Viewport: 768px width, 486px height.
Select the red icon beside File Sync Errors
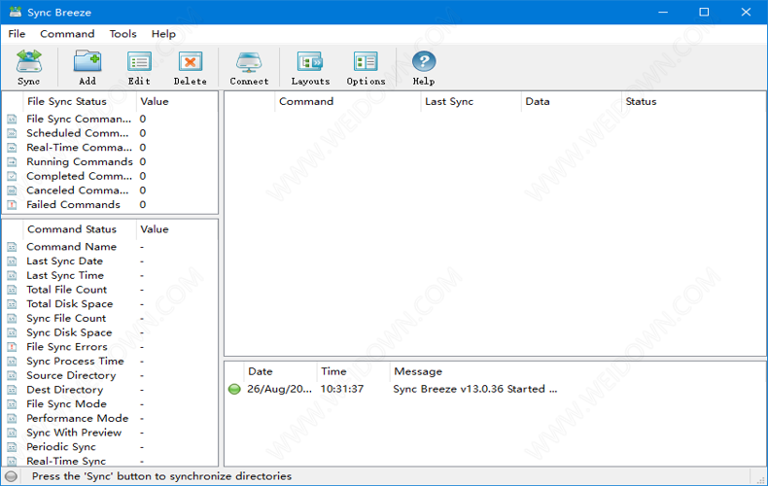(13, 347)
